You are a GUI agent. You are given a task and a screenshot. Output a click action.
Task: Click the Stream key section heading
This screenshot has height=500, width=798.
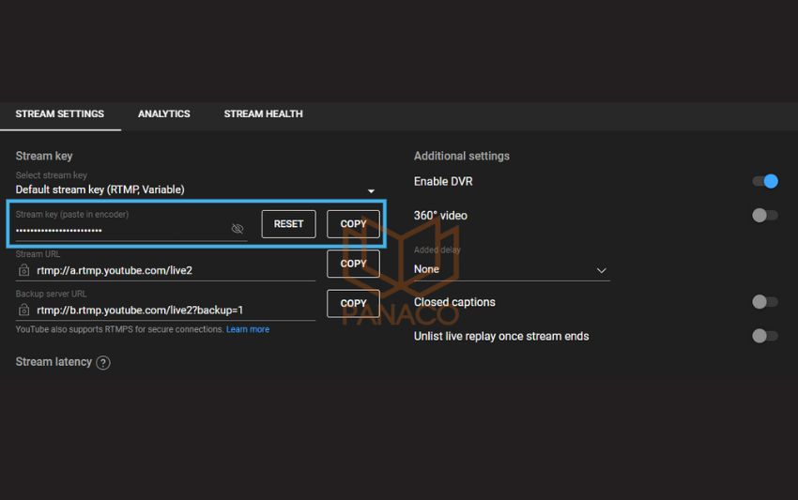pos(44,156)
